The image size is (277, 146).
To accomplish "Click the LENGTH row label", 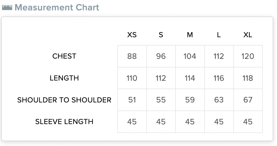I will click(64, 78).
